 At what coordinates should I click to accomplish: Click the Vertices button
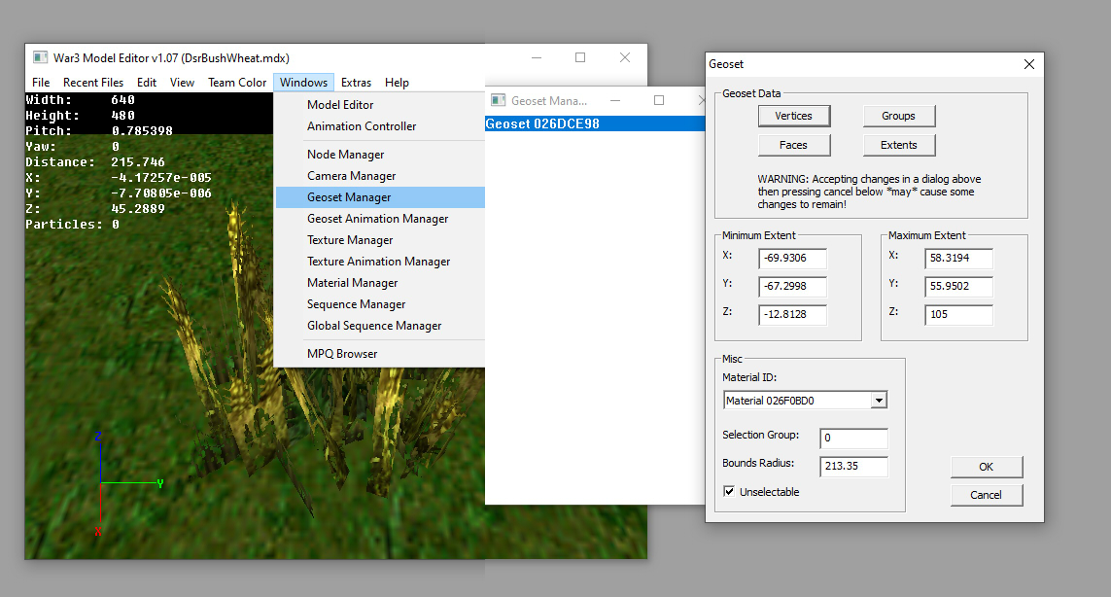[793, 116]
